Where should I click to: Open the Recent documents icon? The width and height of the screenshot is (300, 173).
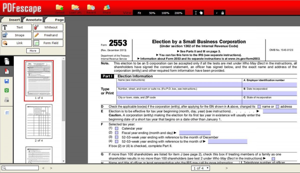[91, 7]
